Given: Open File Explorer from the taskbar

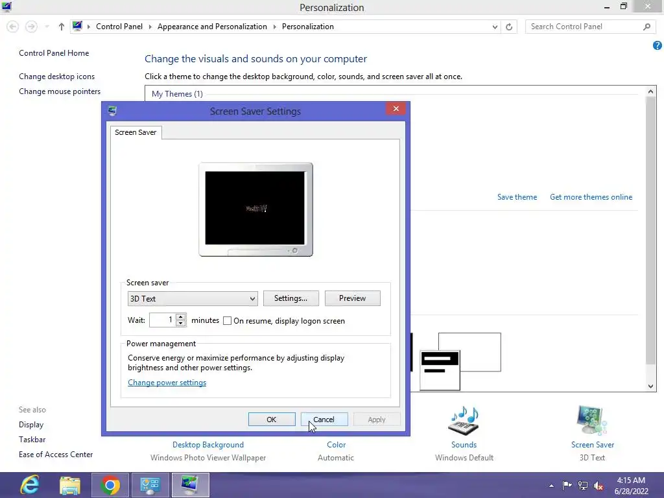Looking at the screenshot, I should pyautogui.click(x=70, y=485).
